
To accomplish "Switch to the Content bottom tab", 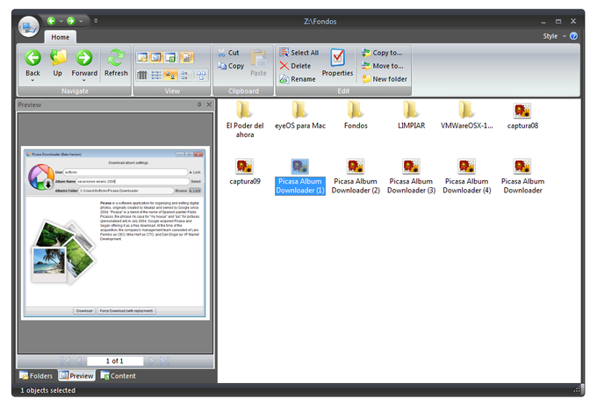I will click(118, 376).
